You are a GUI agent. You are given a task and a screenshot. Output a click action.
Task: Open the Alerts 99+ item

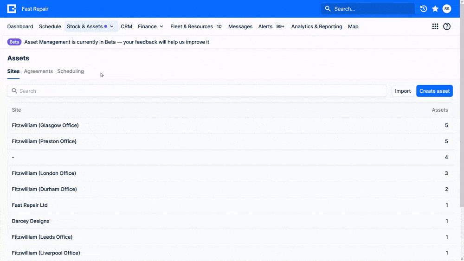[271, 26]
